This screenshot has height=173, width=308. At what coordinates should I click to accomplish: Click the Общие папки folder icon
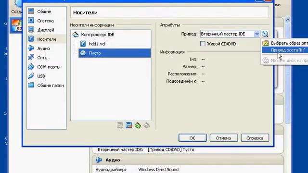pos(31,85)
